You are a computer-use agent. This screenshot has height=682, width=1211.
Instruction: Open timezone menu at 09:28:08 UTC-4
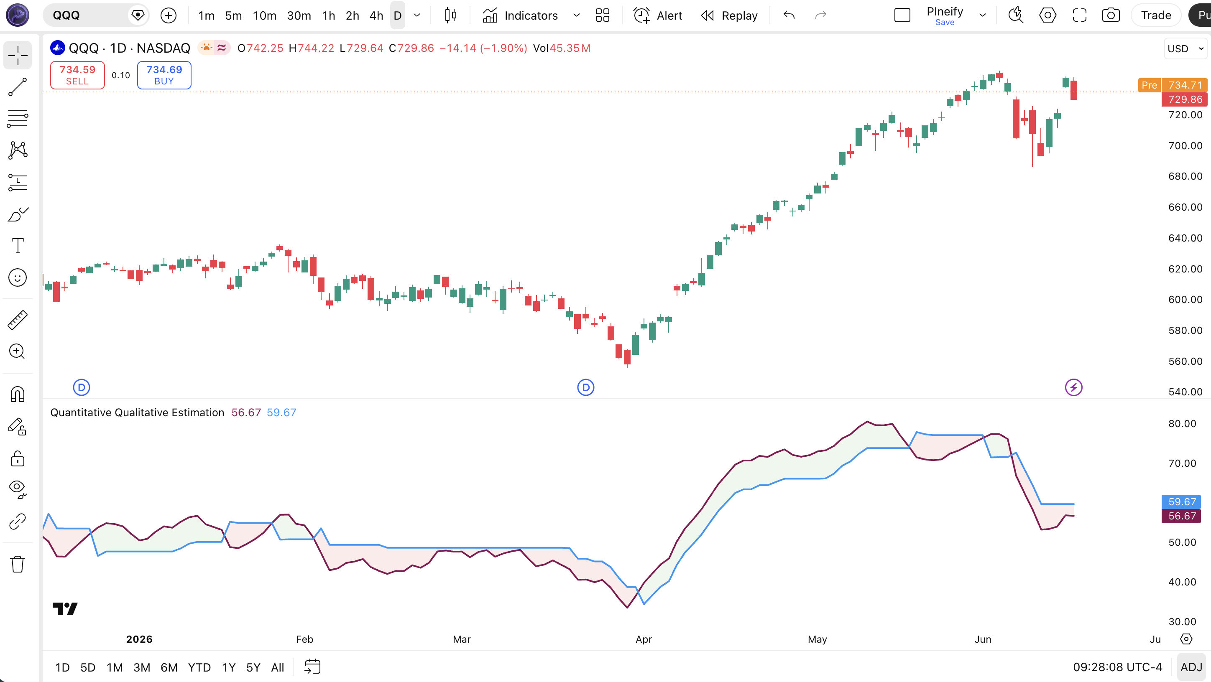point(1117,667)
